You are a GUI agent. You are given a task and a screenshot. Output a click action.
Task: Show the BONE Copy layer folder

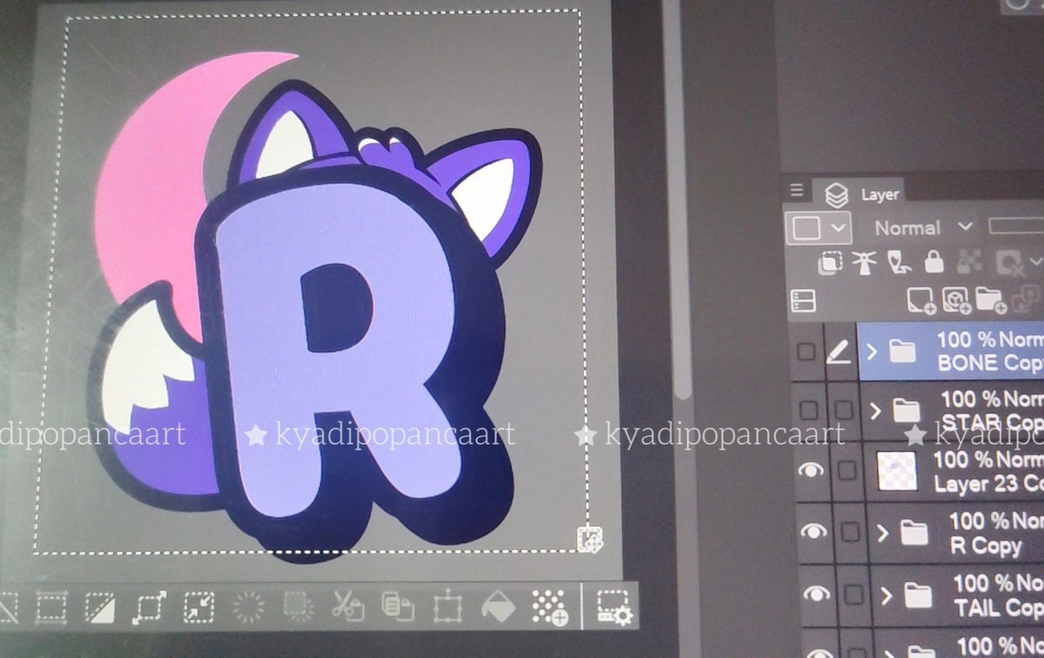(807, 351)
